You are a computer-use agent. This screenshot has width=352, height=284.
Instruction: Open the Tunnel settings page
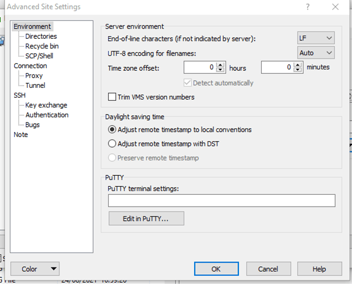pos(35,85)
